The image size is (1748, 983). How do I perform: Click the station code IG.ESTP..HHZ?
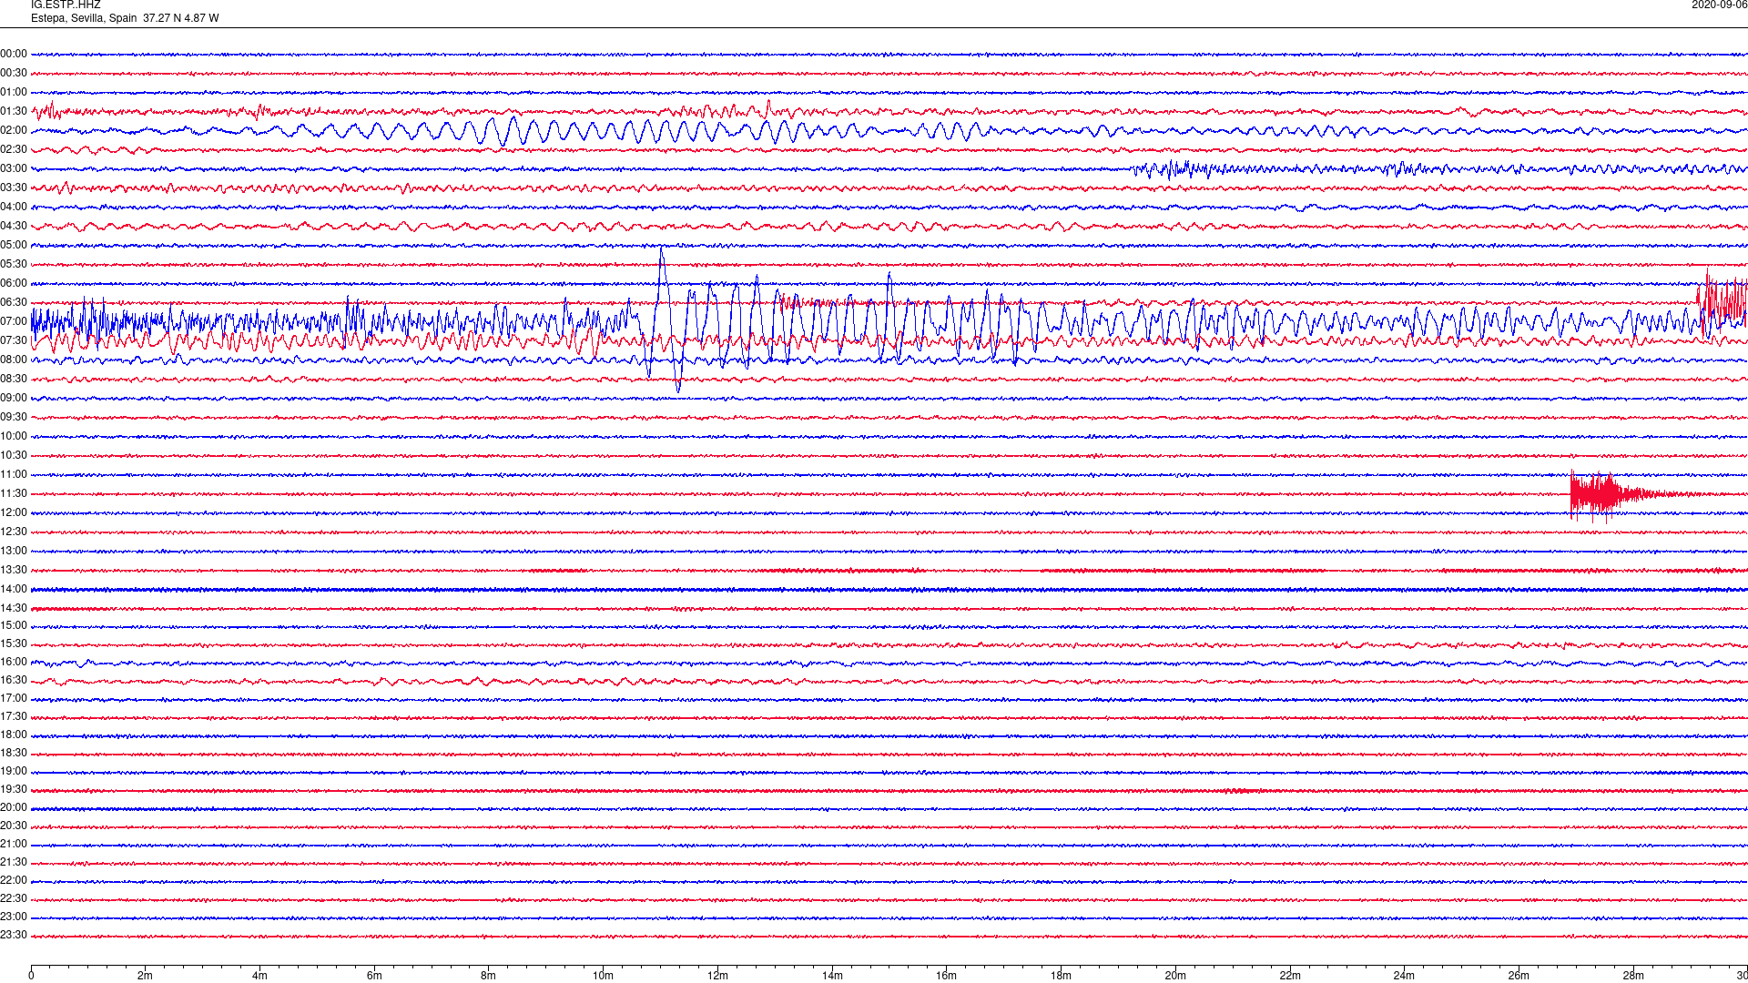[66, 5]
